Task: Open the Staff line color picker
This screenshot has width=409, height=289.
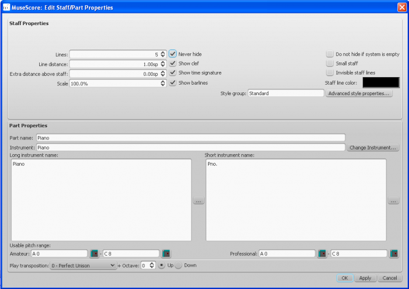Action: (381, 82)
